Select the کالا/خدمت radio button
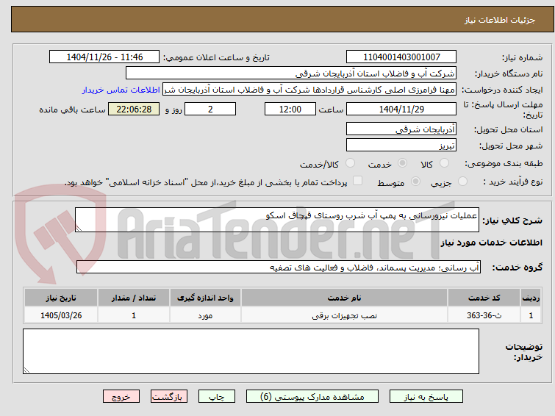This screenshot has width=555, height=416. 350,163
